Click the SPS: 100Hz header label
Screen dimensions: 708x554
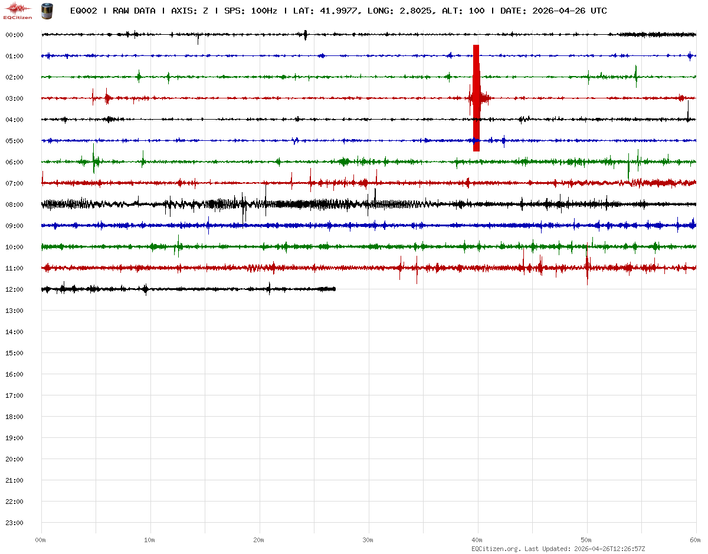(x=251, y=11)
